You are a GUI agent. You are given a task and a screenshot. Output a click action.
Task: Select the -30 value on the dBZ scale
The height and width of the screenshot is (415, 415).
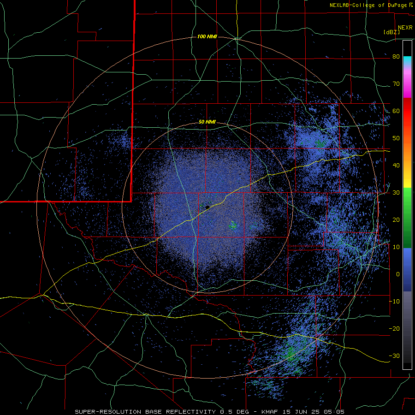pyautogui.click(x=394, y=356)
